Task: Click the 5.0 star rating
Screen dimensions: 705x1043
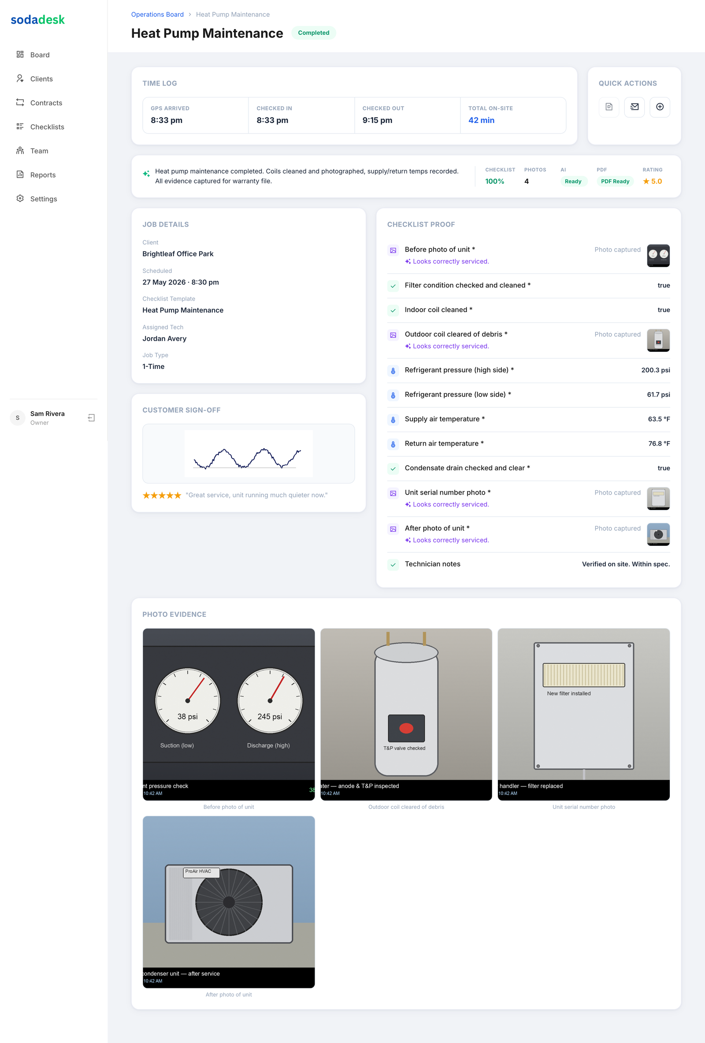Action: pos(652,181)
